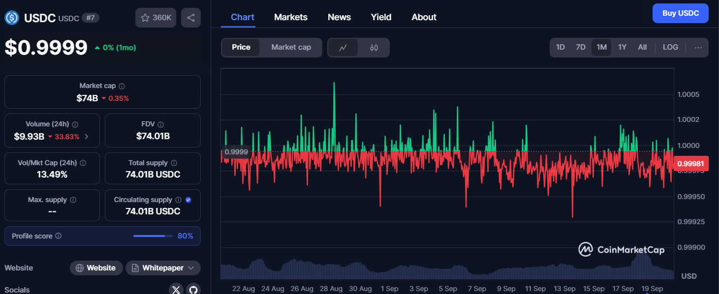This screenshot has width=719, height=294.
Task: Open the GitHub social link
Action: coord(193,289)
